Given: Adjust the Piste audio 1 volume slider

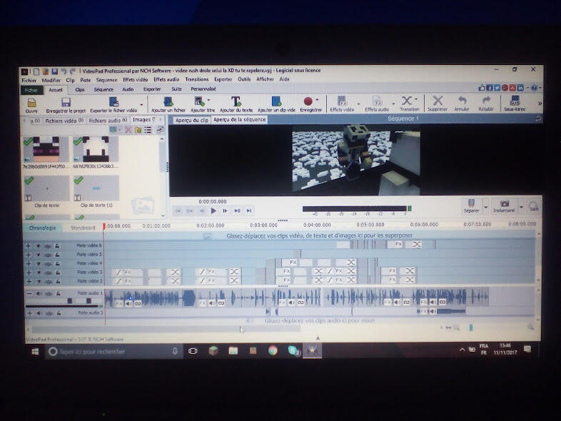Looking at the screenshot, I should [69, 301].
